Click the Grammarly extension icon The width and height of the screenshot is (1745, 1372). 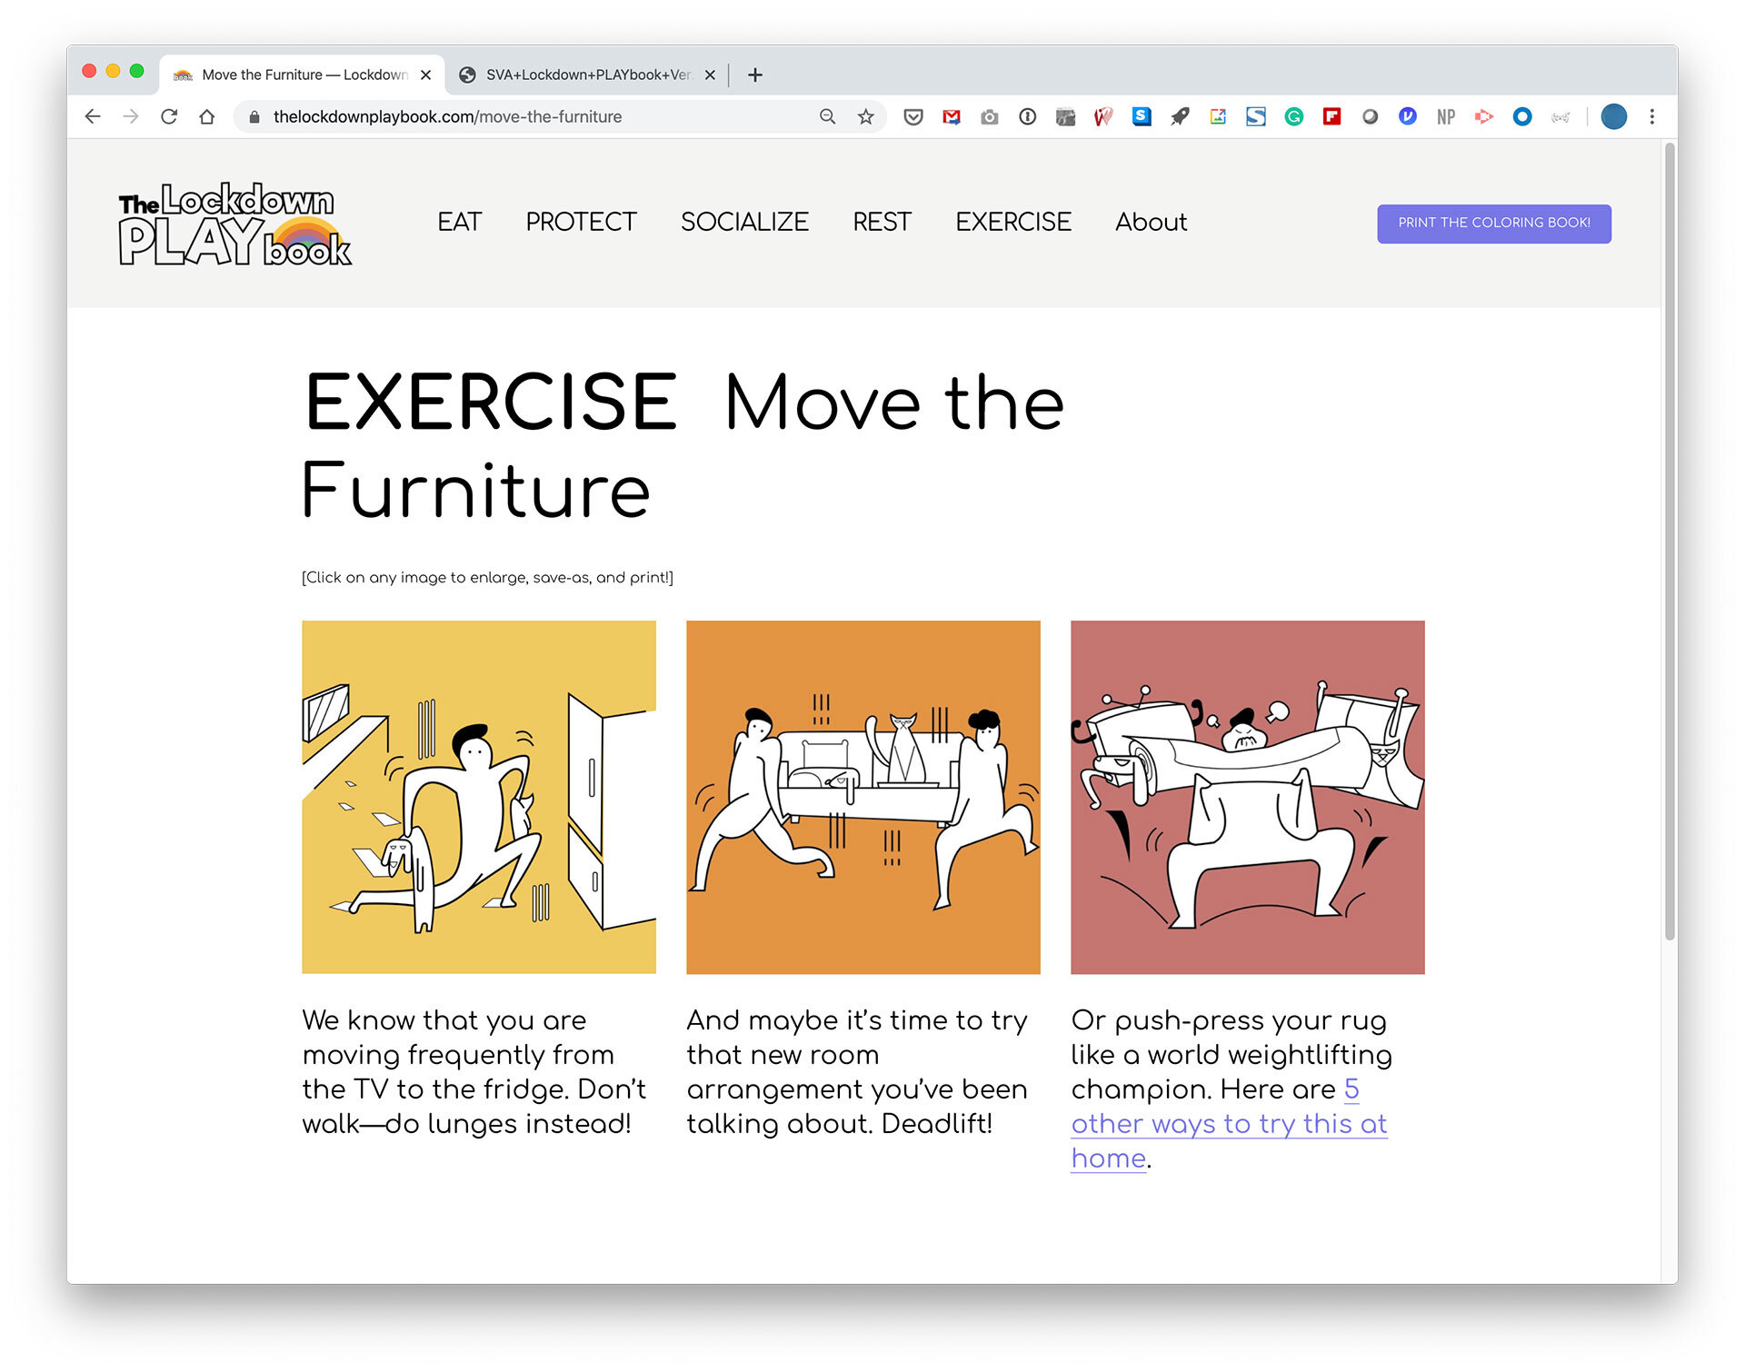[x=1293, y=116]
